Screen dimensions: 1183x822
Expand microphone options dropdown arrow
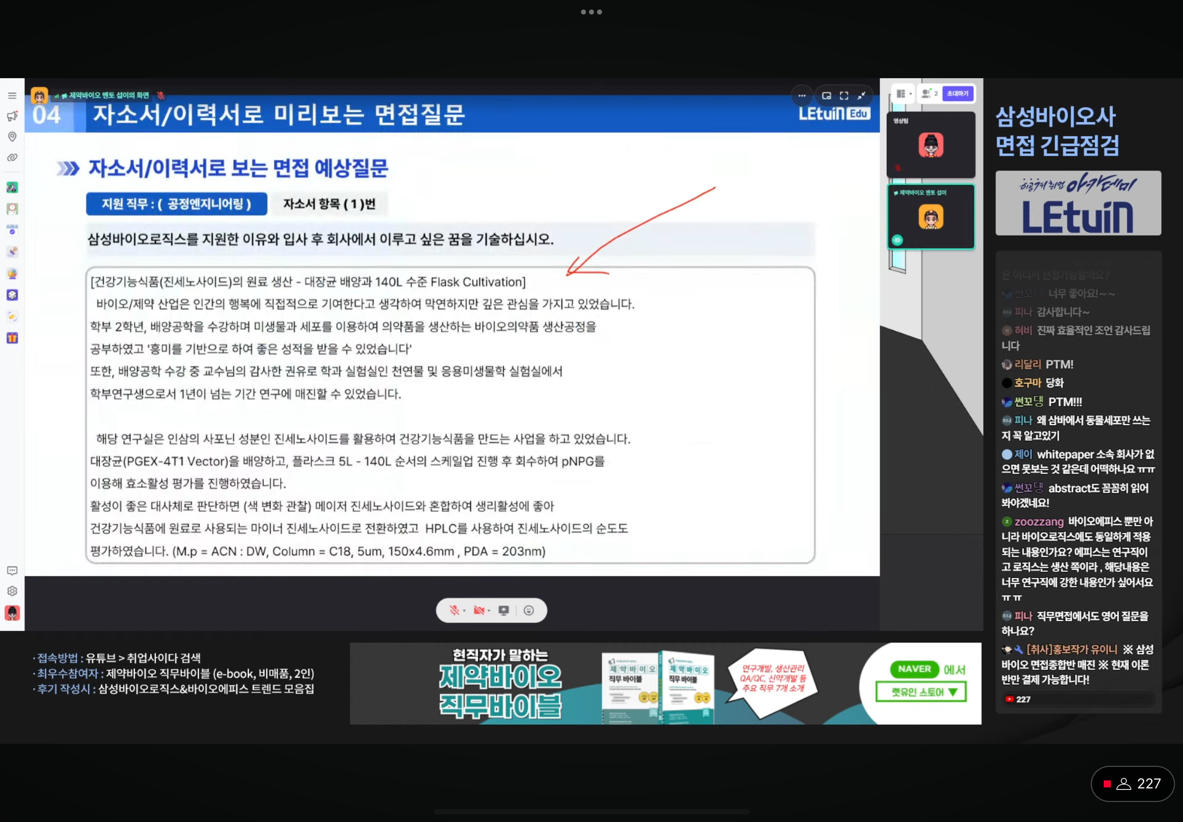point(464,611)
